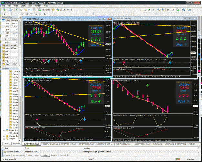Toggle the Data Window crosshair-target icon
Screen dimensions: 202x162
pos(21,10)
